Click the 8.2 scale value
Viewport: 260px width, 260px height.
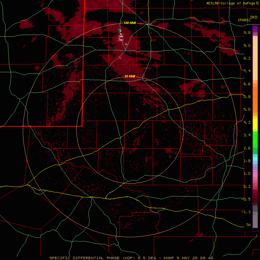pyautogui.click(x=247, y=58)
